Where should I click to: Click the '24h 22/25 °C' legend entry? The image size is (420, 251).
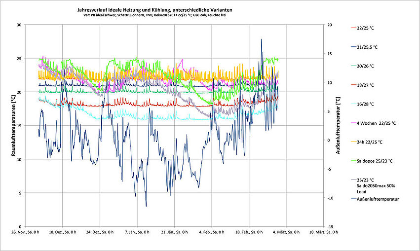click(x=369, y=142)
